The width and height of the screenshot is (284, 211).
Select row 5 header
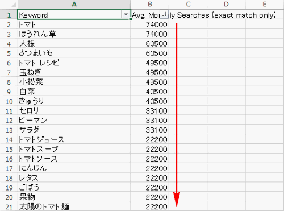coord(9,53)
